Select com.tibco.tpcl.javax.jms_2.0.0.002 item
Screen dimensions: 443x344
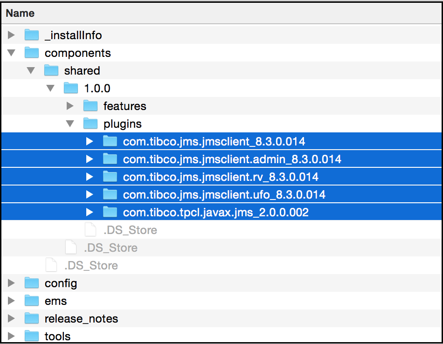(x=215, y=213)
